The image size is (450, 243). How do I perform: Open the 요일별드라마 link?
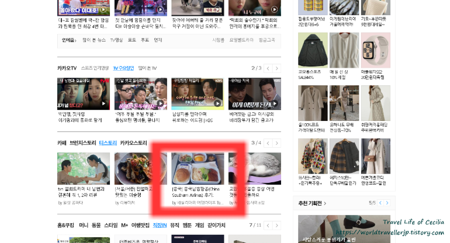pos(241,40)
